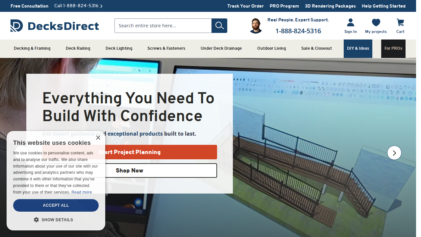Select the DIY & Ideas nav tab
The height and width of the screenshot is (237, 421).
tap(358, 48)
